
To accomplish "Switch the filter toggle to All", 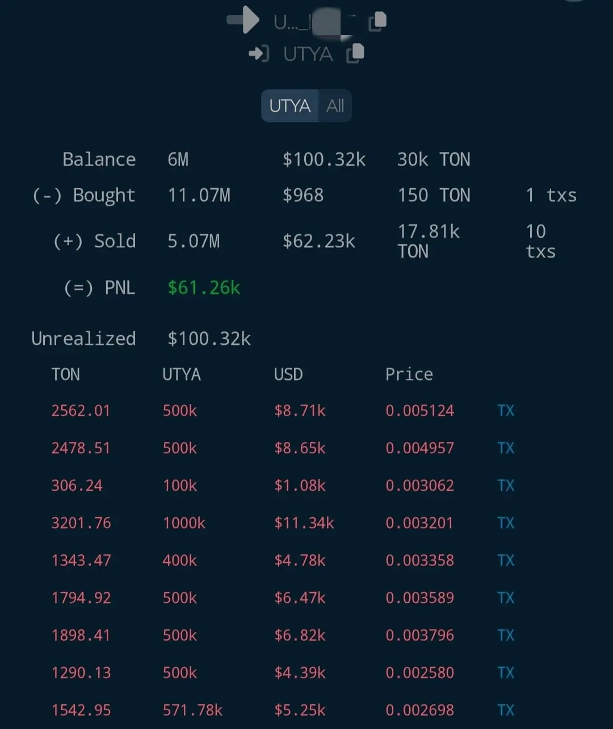I will point(335,106).
